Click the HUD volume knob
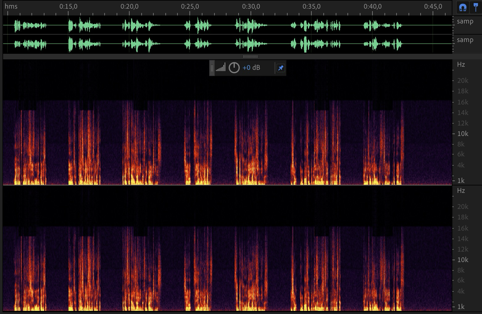 [x=234, y=68]
